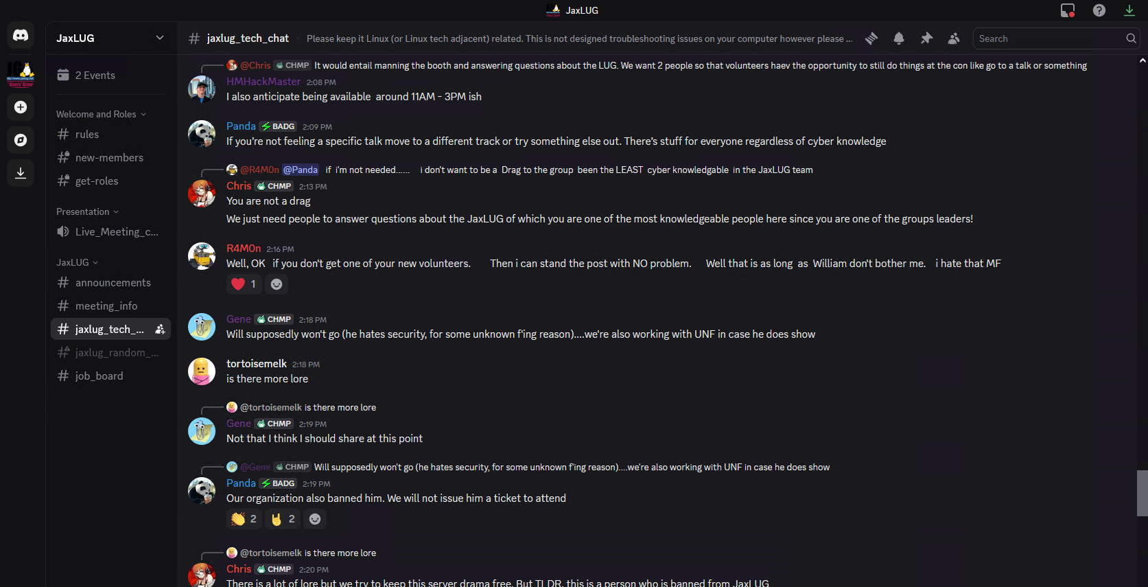
Task: Open the Explore servers compass icon
Action: [x=20, y=139]
